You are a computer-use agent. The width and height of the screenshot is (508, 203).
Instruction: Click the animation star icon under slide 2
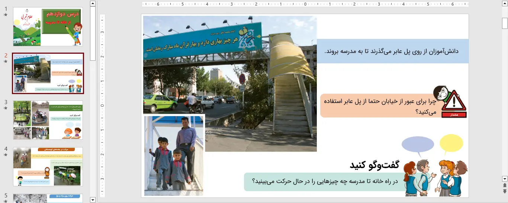6,61
